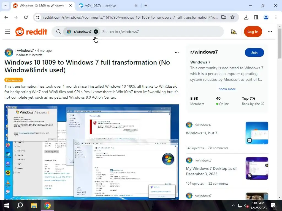Image resolution: width=282 pixels, height=211 pixels.
Task: Open the Reddit hamburger menu
Action: tap(7, 32)
